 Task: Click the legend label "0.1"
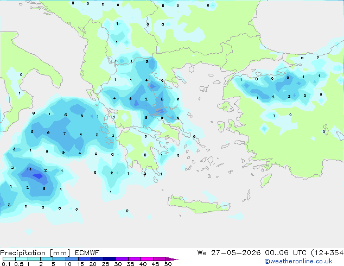pos(6,264)
